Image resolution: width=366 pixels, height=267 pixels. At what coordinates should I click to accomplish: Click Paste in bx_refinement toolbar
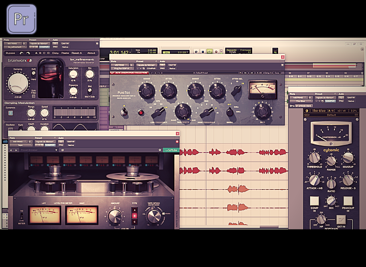pyautogui.click(x=65, y=53)
